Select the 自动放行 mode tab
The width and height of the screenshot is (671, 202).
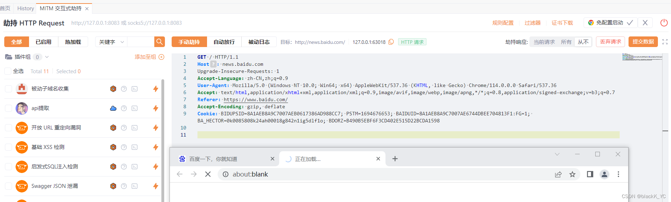224,42
